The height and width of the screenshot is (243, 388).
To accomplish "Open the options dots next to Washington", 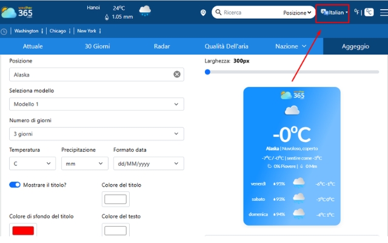I will click(x=42, y=31).
